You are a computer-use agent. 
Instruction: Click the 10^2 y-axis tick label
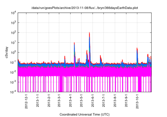coord(14,32)
